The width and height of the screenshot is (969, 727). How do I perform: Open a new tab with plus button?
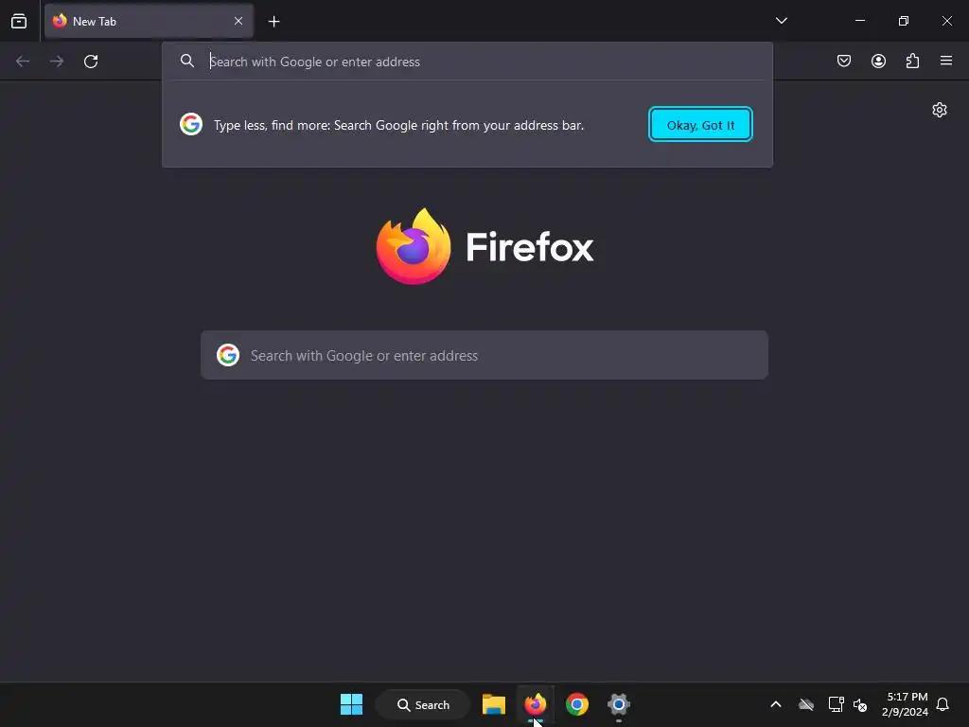(274, 22)
